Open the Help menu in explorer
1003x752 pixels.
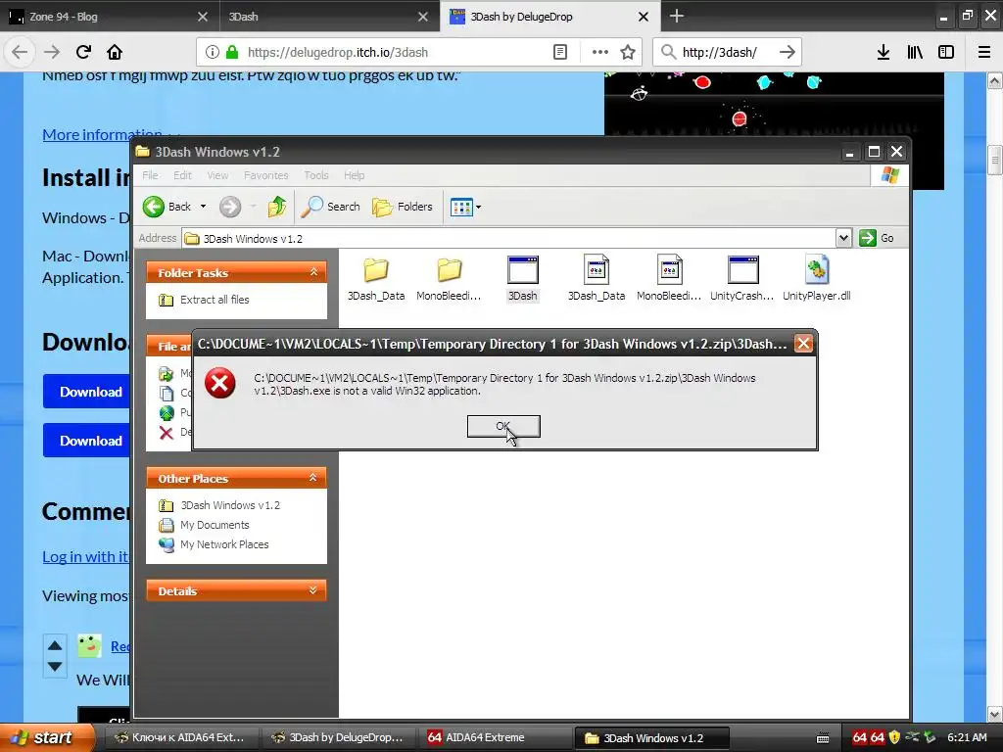[x=354, y=175]
